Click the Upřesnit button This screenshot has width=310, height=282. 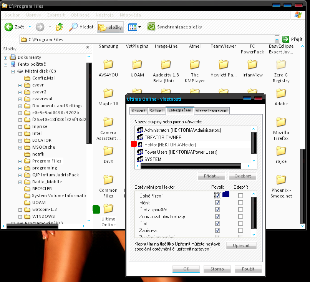[x=241, y=246]
